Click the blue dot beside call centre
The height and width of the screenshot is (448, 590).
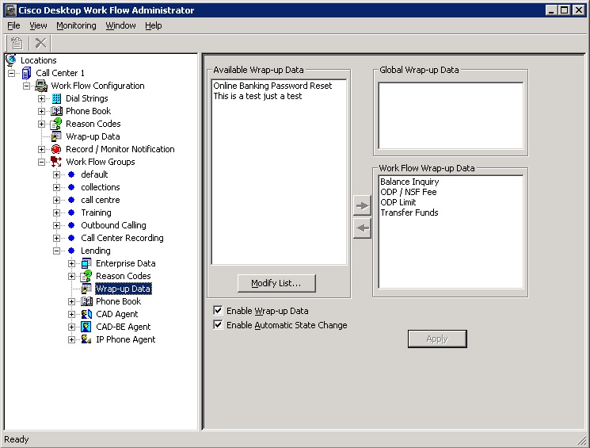[x=71, y=200]
